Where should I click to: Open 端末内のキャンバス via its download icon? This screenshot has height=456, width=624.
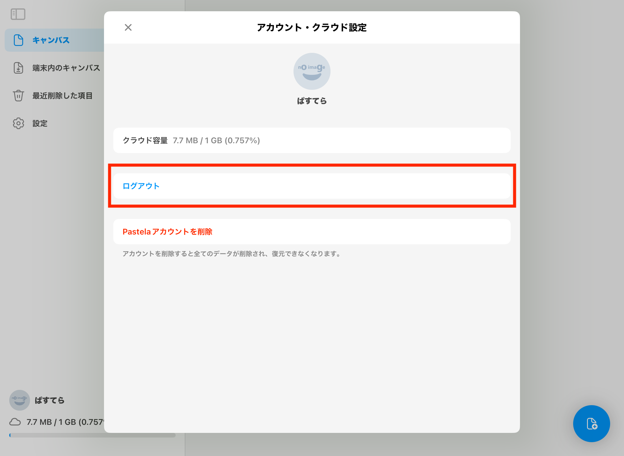pyautogui.click(x=18, y=68)
